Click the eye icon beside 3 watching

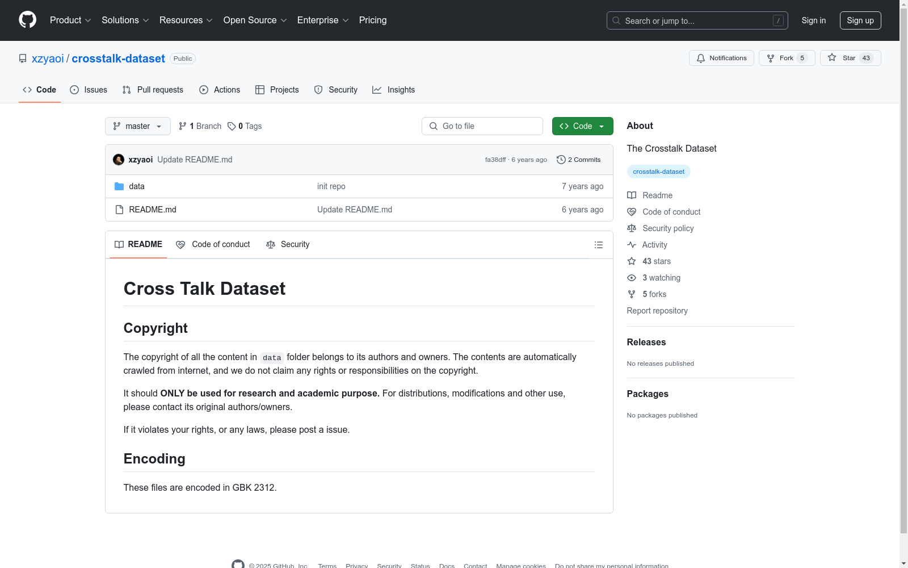pyautogui.click(x=632, y=278)
